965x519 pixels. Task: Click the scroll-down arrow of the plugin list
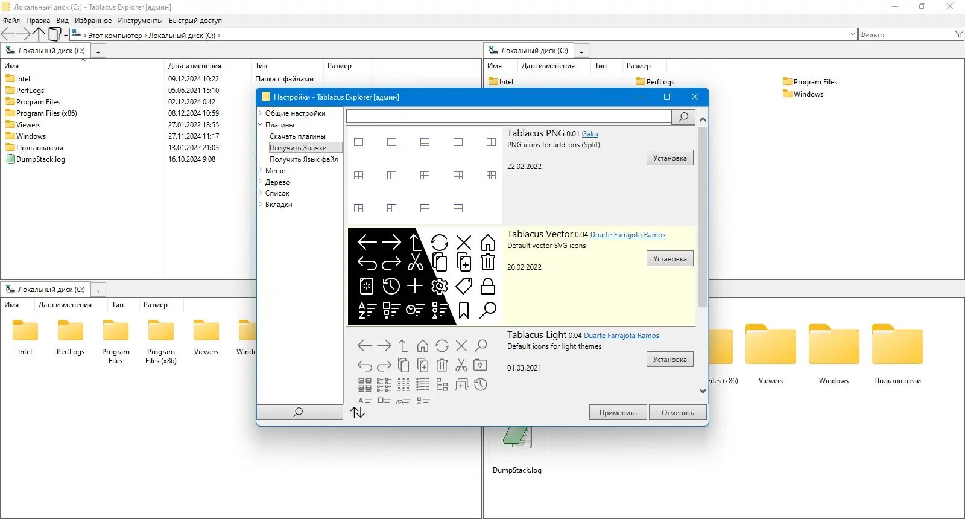pos(703,390)
